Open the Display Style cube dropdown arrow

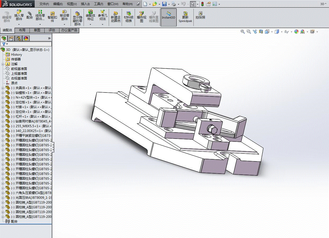click(282, 32)
